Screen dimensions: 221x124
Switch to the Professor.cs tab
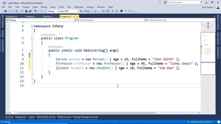(11, 17)
